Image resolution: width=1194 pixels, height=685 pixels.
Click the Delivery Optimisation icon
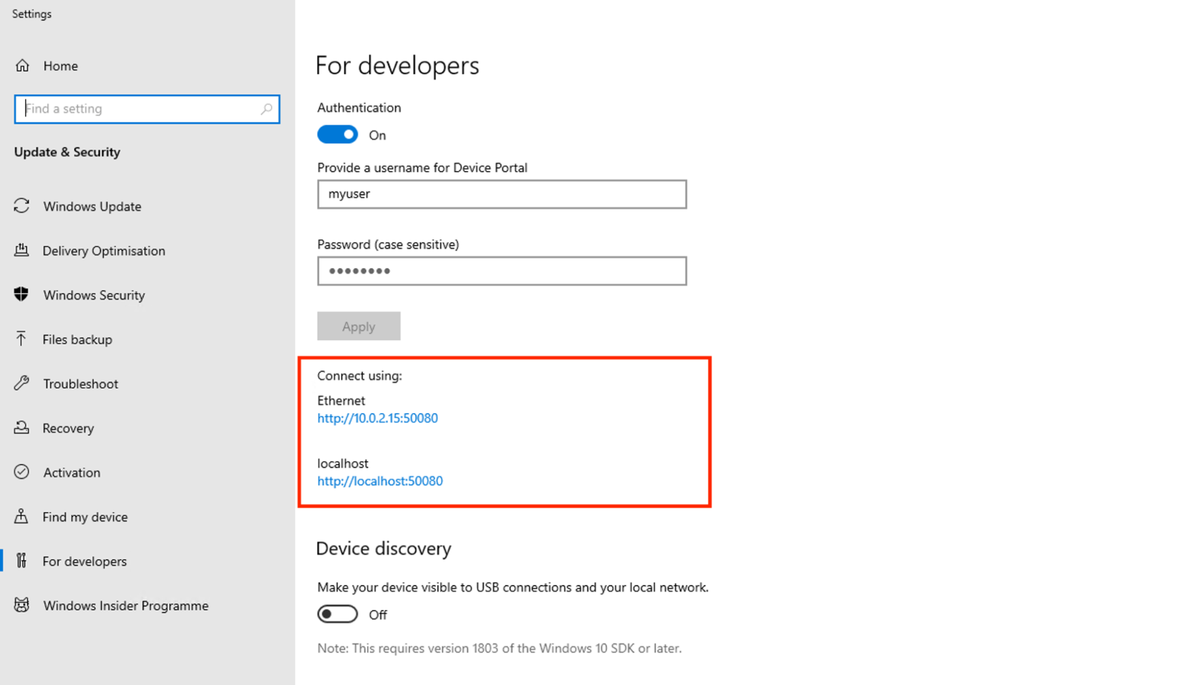pos(22,250)
